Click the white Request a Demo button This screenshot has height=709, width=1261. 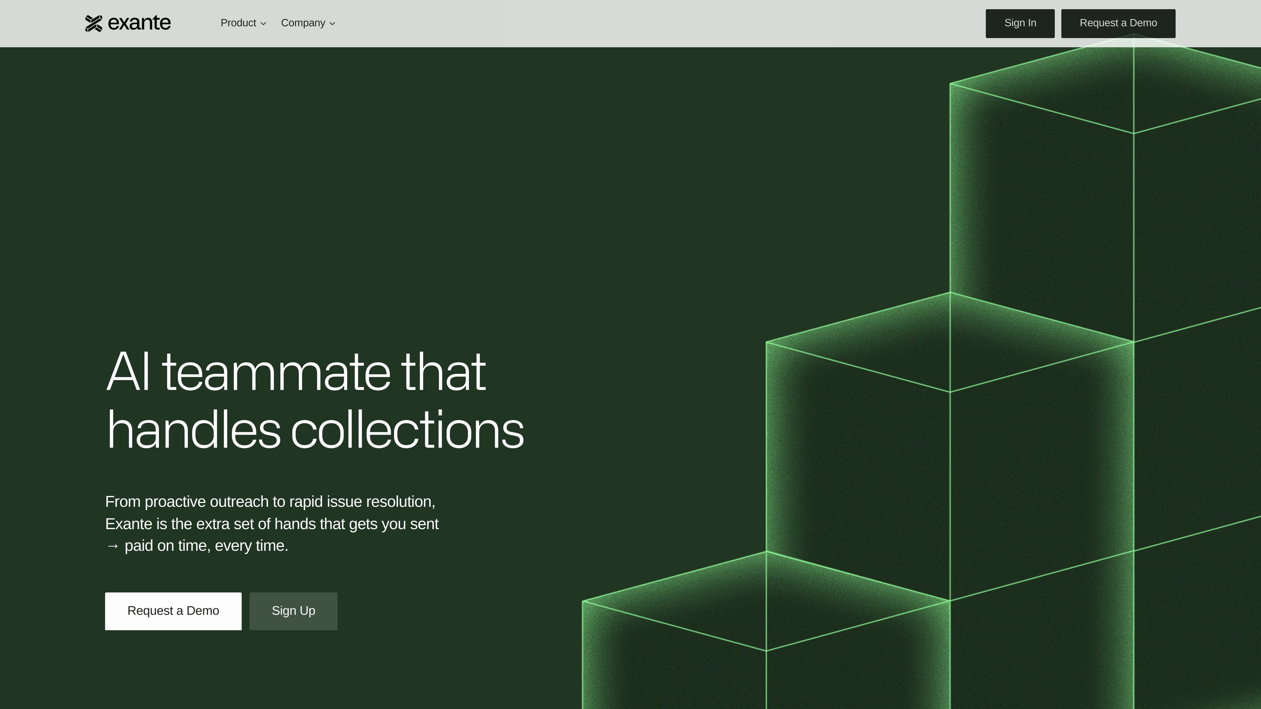point(173,611)
